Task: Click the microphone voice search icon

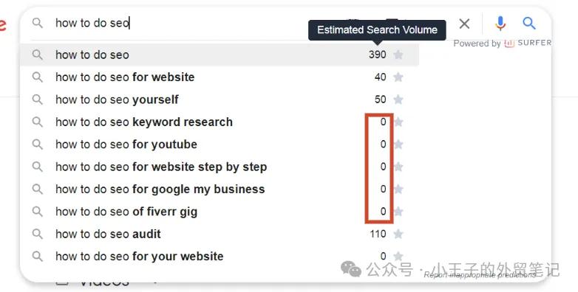Action: tap(500, 24)
